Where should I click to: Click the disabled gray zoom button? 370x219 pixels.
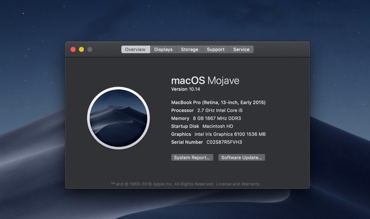(90, 49)
